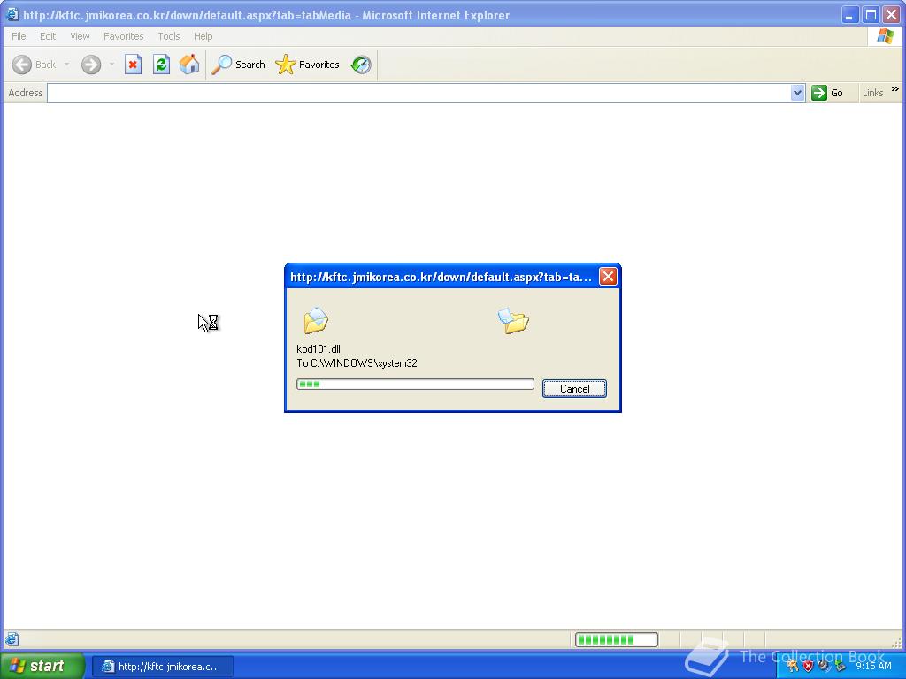Image resolution: width=906 pixels, height=679 pixels.
Task: Expand the Address bar dropdown
Action: pos(797,93)
